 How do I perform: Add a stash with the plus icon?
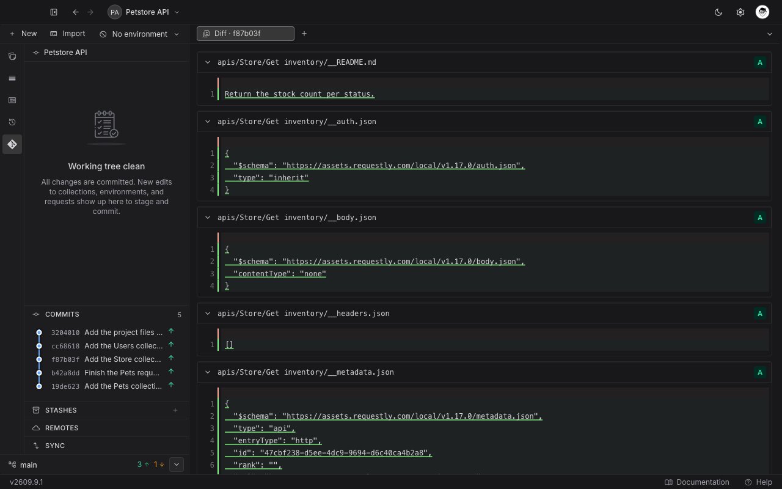click(x=175, y=410)
